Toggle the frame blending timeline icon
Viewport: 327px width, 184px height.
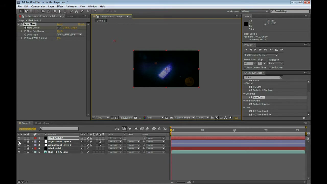pyautogui.click(x=141, y=129)
